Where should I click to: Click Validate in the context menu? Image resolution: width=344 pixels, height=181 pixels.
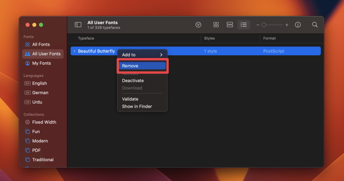pos(130,99)
